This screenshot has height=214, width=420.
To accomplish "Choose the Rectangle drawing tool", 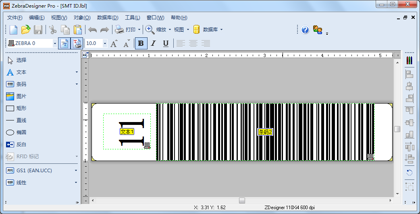I will (21, 108).
